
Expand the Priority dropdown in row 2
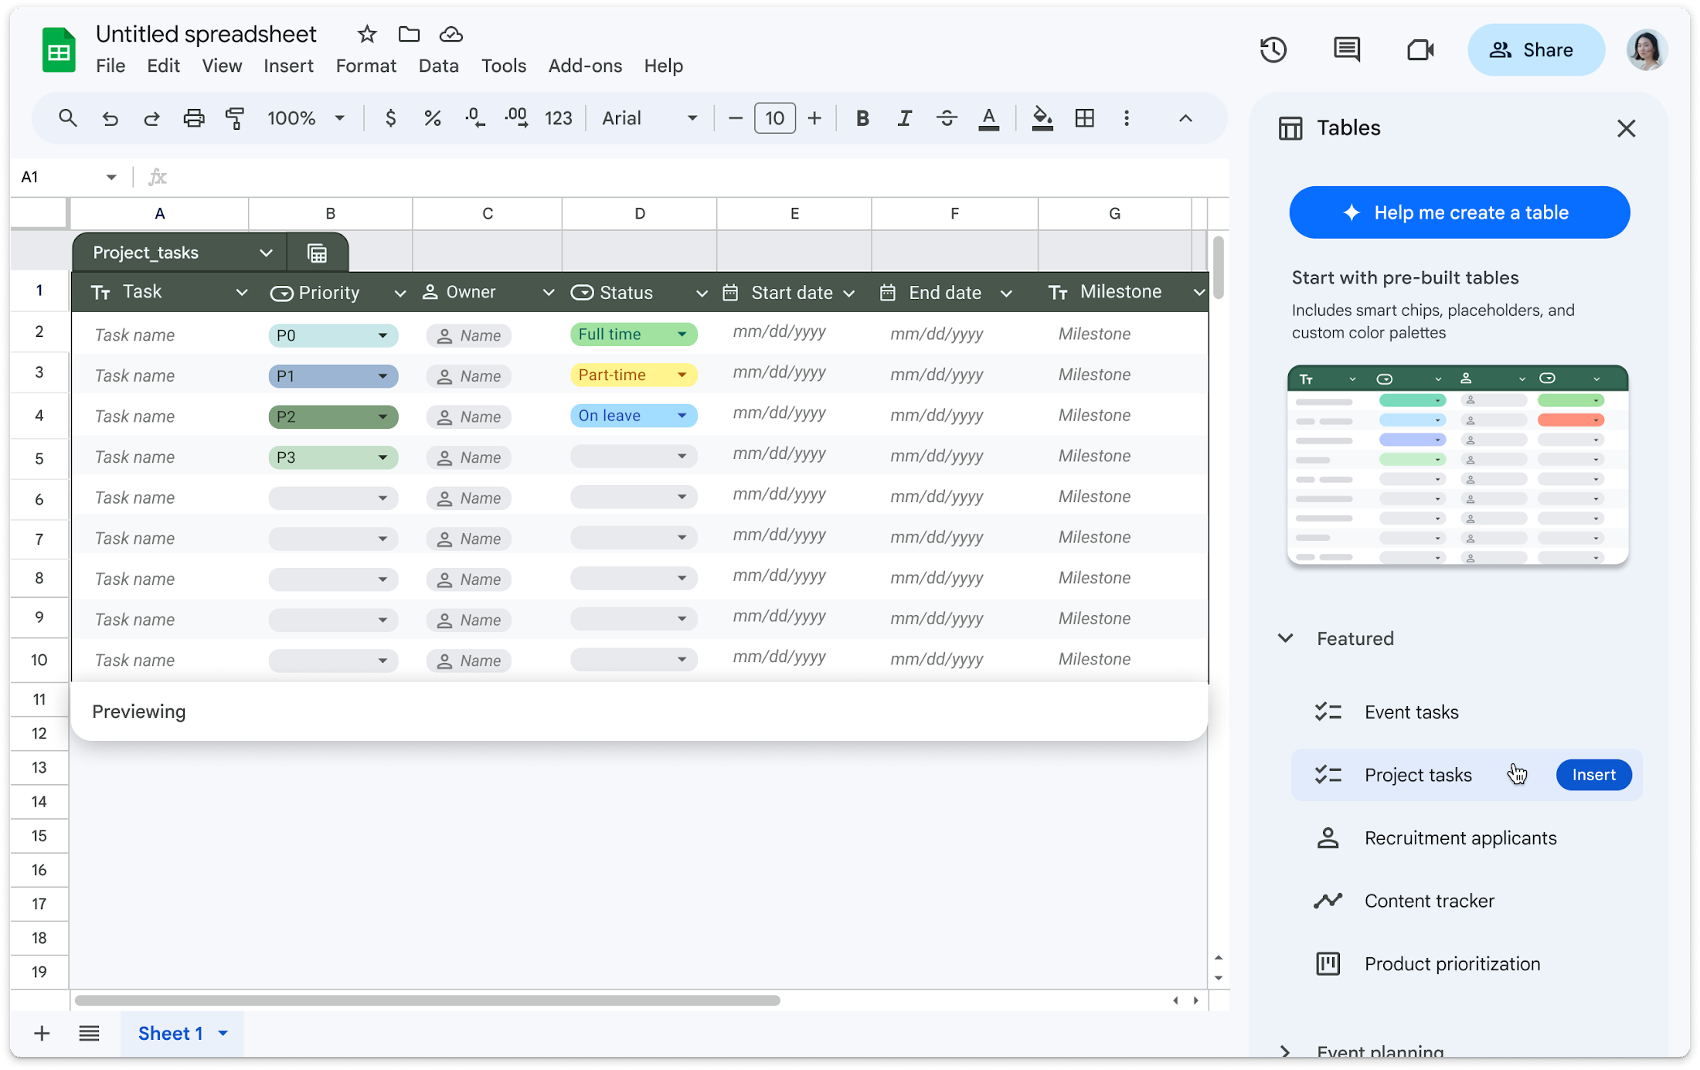(382, 333)
